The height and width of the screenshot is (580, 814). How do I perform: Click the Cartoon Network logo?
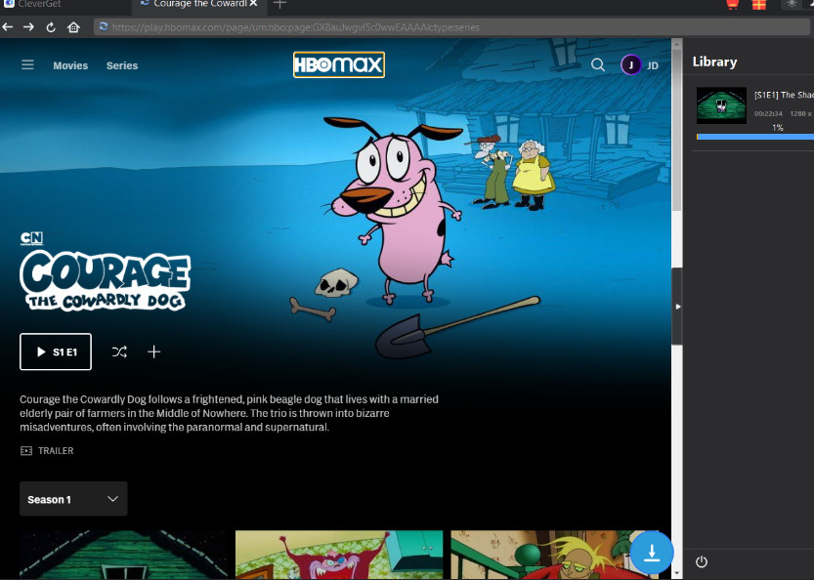[x=31, y=238]
